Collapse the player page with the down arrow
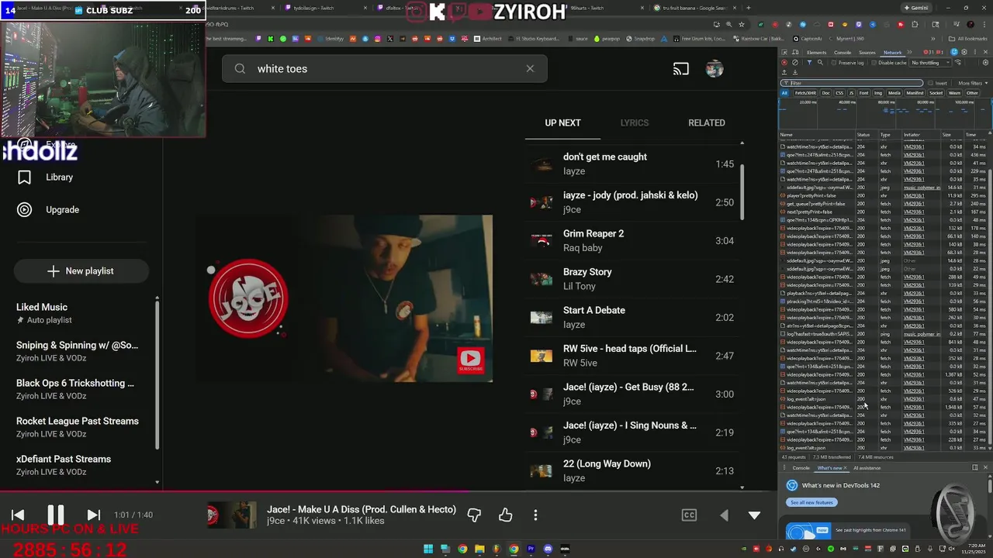 click(x=754, y=515)
